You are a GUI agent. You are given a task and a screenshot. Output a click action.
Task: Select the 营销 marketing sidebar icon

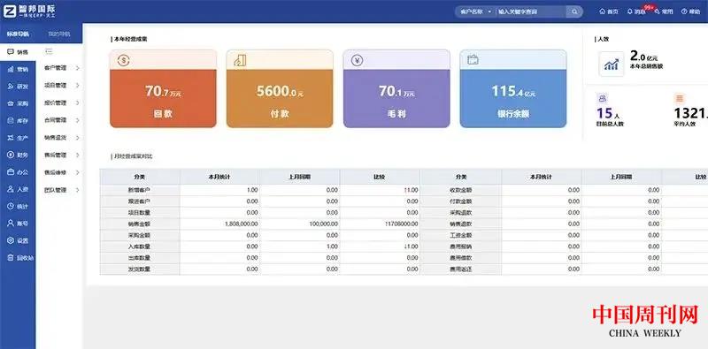(11, 70)
